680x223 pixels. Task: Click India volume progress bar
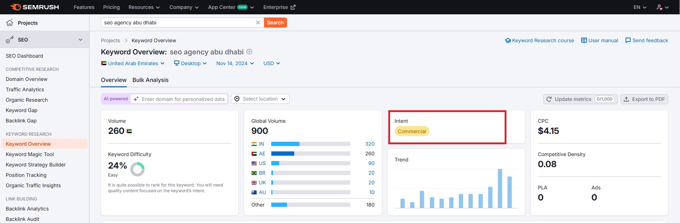311,144
